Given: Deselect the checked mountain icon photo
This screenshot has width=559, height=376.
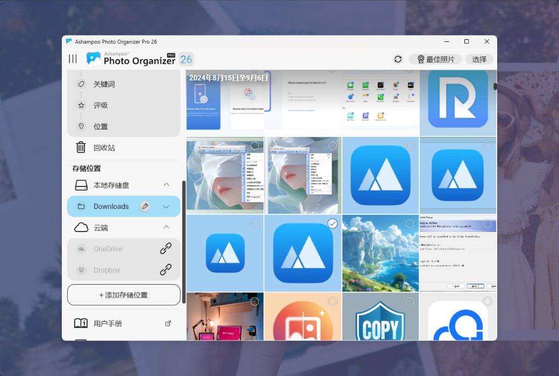Looking at the screenshot, I should [x=332, y=223].
